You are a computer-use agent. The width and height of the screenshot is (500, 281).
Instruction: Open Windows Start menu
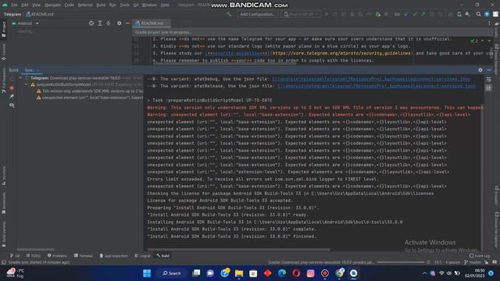point(147,273)
